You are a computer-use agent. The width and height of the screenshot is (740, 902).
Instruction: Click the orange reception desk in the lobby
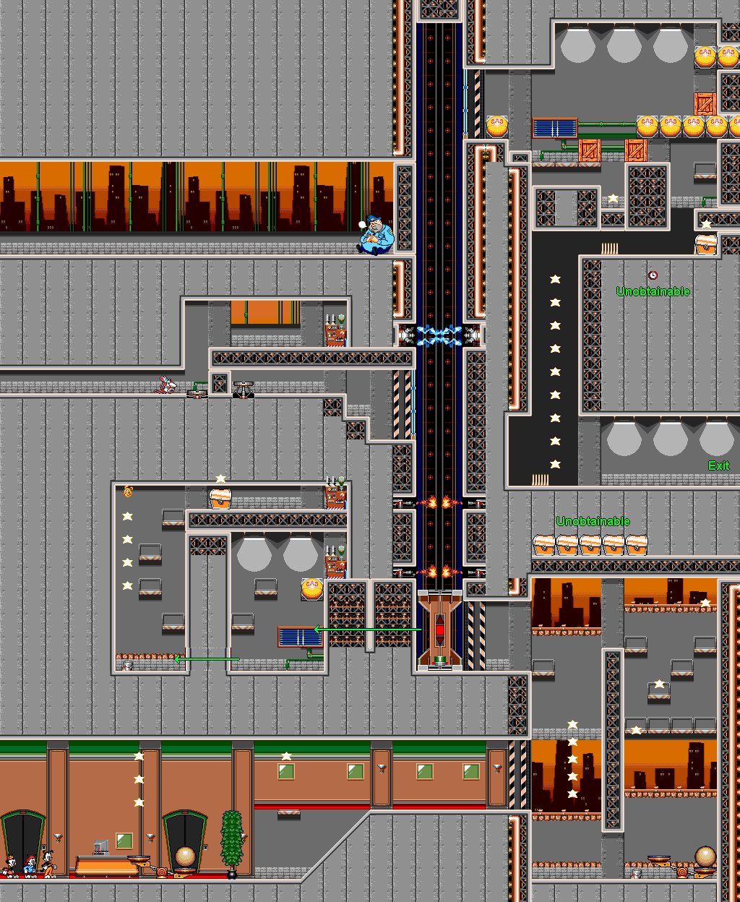108,865
